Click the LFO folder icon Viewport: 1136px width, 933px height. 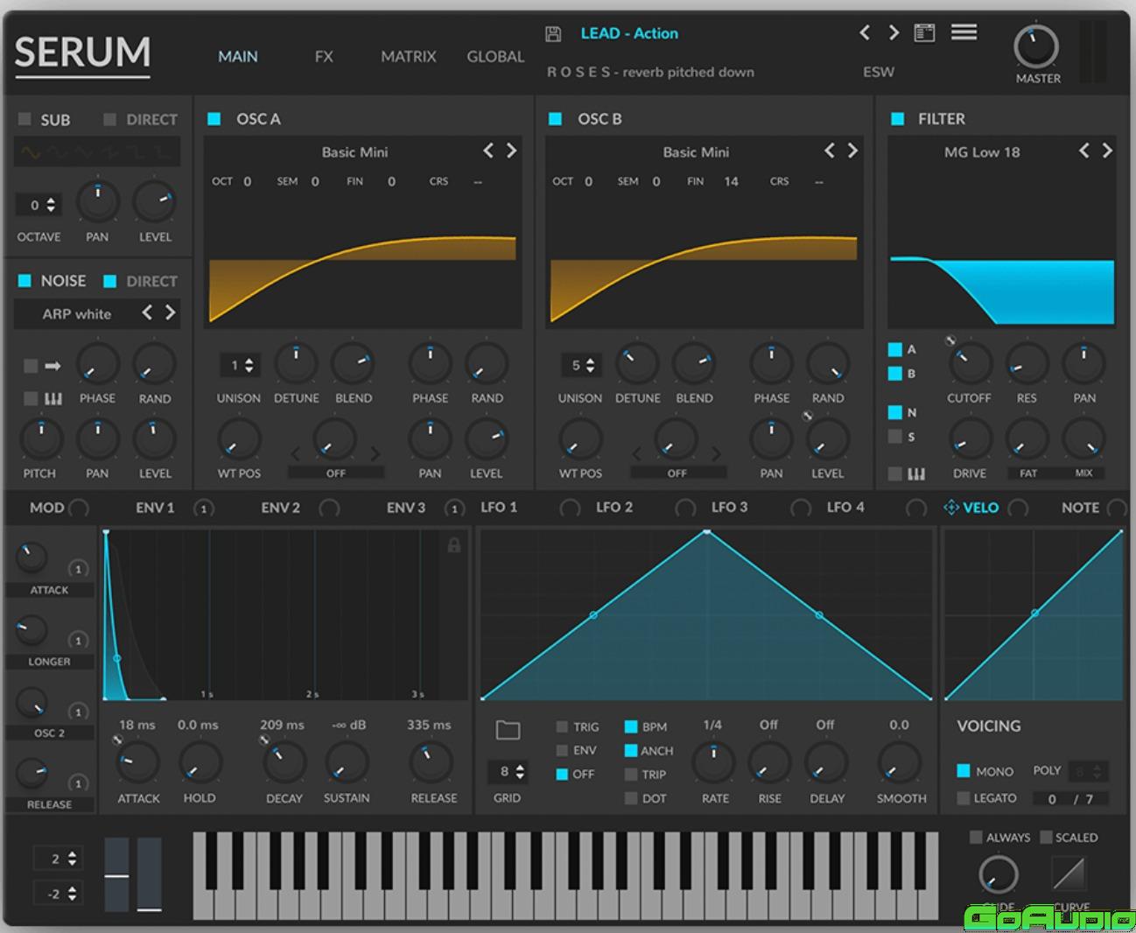tap(508, 730)
